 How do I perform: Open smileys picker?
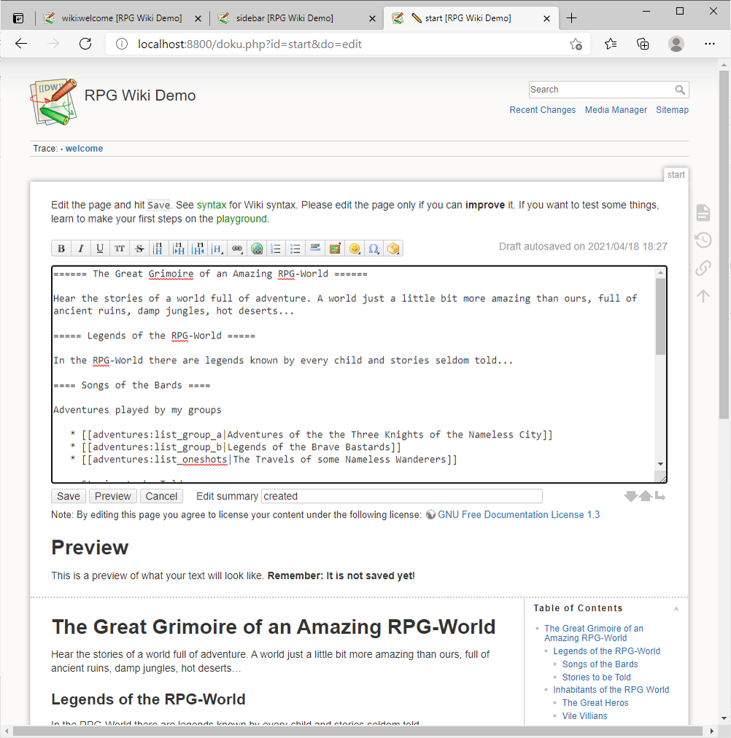355,249
